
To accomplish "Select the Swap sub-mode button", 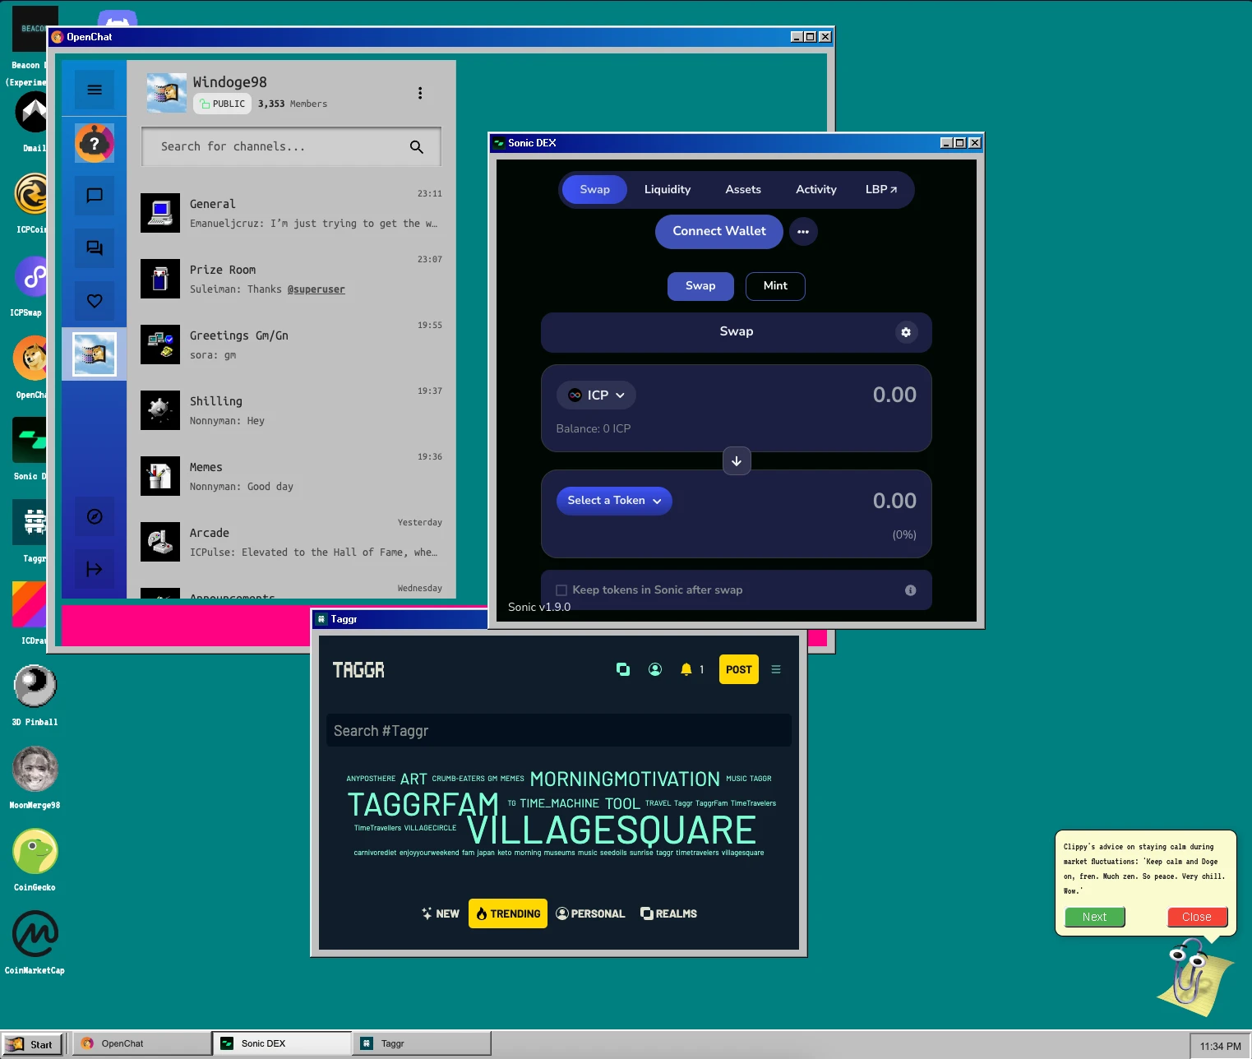I will pyautogui.click(x=700, y=286).
